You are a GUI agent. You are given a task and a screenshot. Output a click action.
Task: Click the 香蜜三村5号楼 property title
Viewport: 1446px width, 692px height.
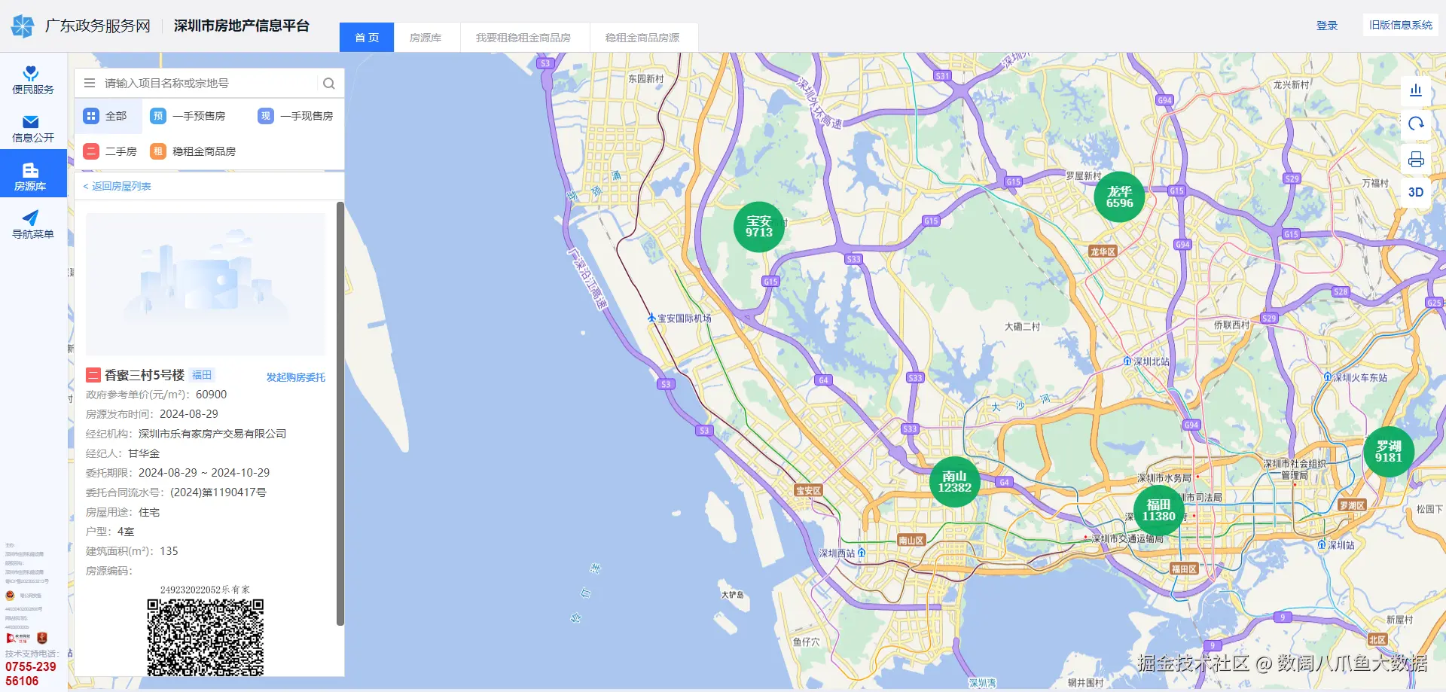(145, 375)
